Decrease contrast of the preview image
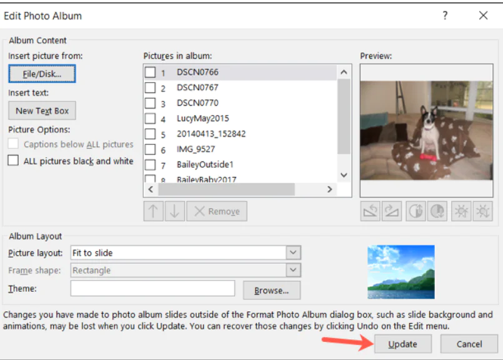This screenshot has width=503, height=360. click(x=437, y=211)
